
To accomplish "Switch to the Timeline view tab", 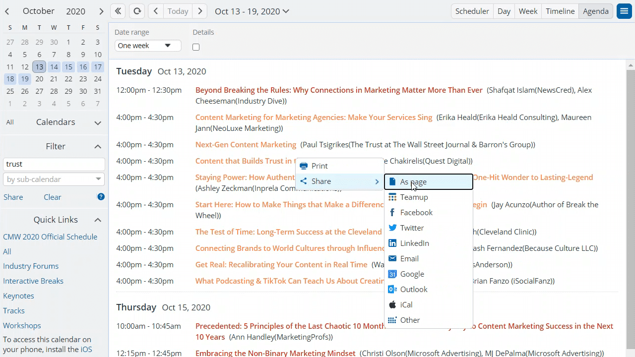I will click(x=560, y=11).
